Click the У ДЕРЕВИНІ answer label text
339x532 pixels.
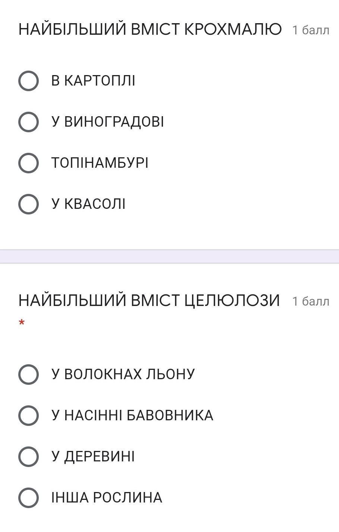(93, 457)
